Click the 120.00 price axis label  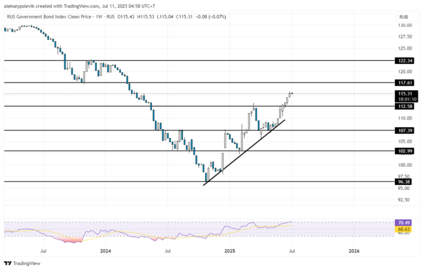click(x=405, y=72)
